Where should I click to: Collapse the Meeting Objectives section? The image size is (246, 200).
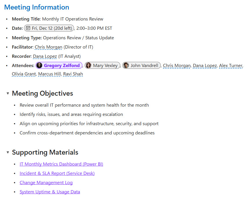(x=7, y=93)
